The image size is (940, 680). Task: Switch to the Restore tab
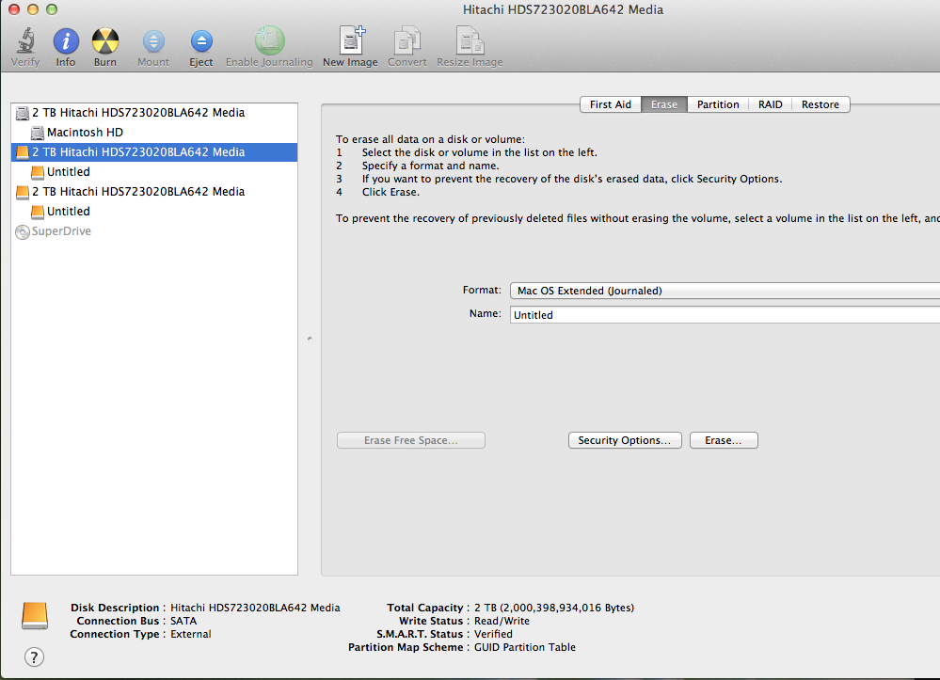[821, 104]
